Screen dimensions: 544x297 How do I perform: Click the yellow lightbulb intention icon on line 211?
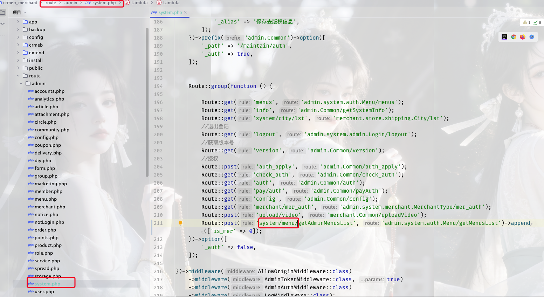[180, 223]
